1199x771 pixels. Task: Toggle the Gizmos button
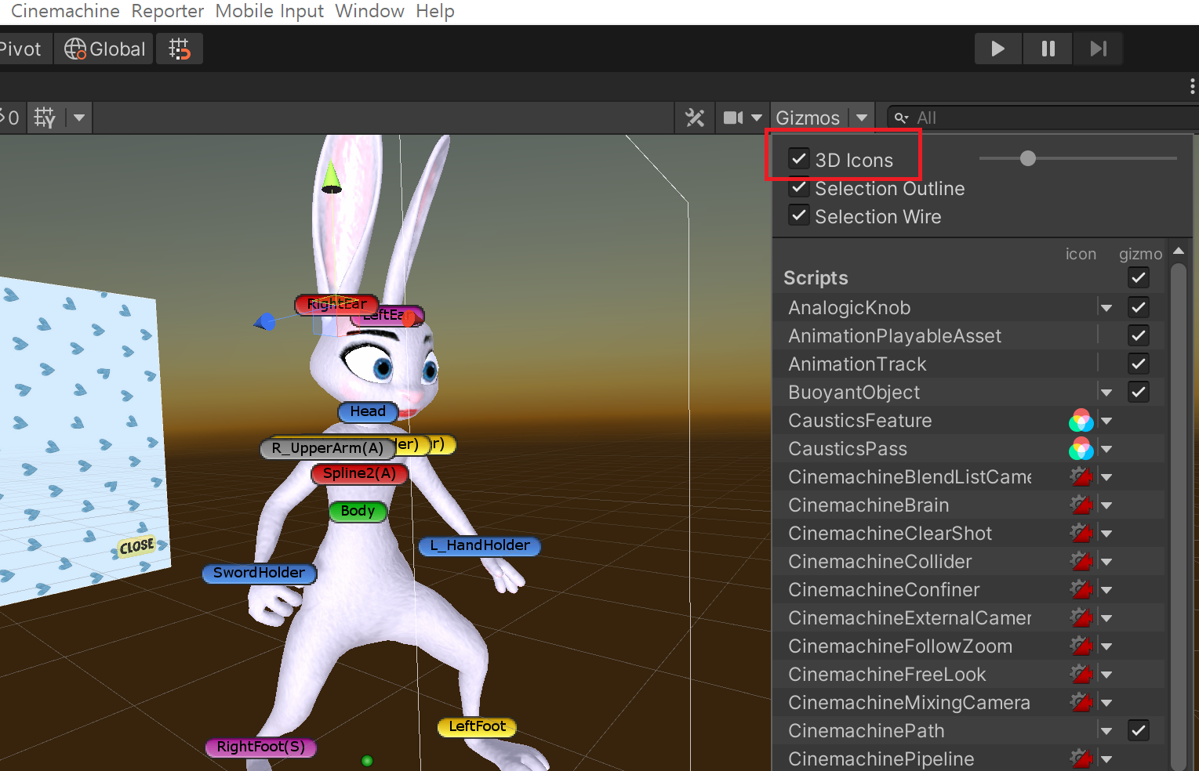[808, 118]
